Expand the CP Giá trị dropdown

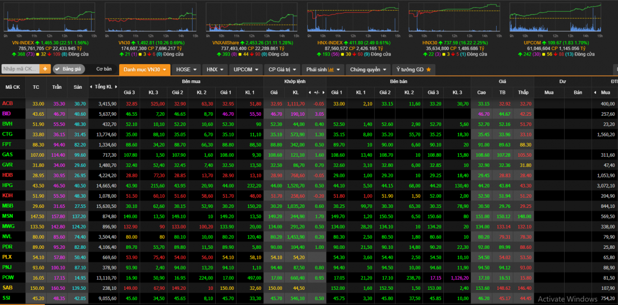282,70
